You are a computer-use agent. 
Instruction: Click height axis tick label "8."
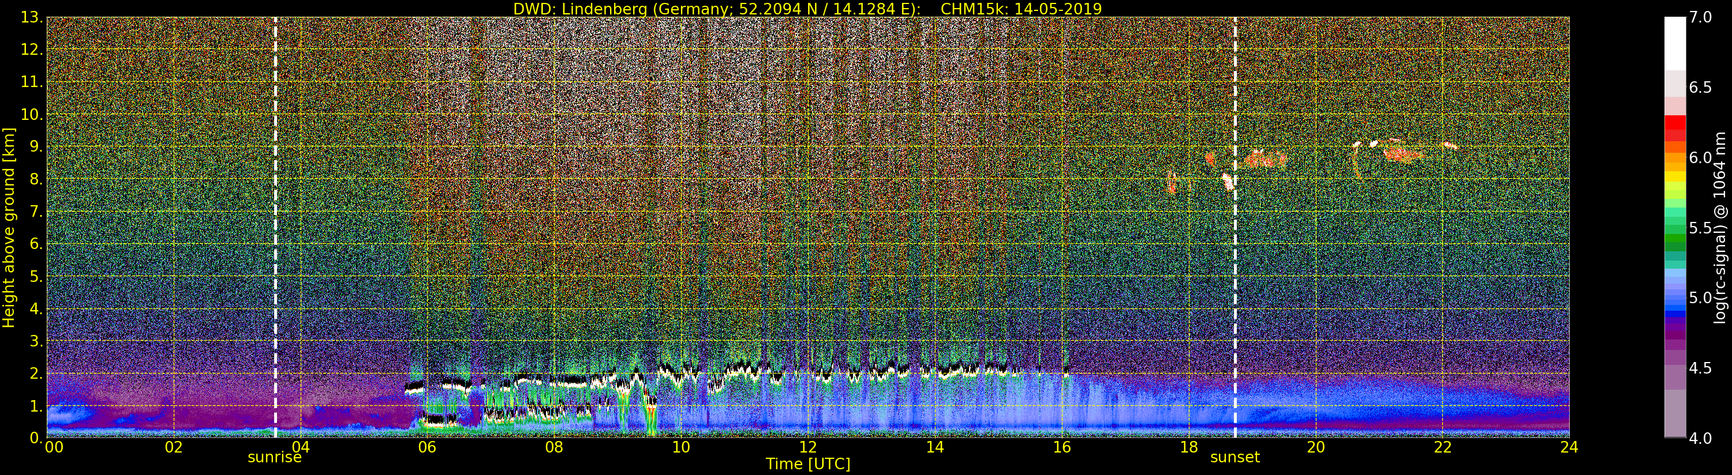tap(36, 179)
